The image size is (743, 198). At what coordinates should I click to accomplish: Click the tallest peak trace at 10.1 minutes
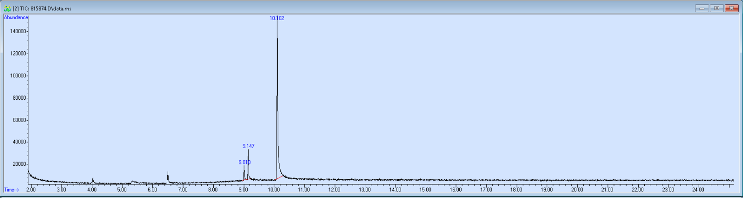tap(277, 98)
